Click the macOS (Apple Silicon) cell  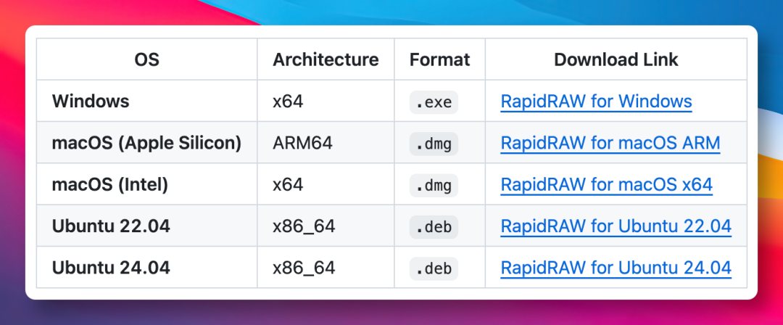(x=146, y=143)
